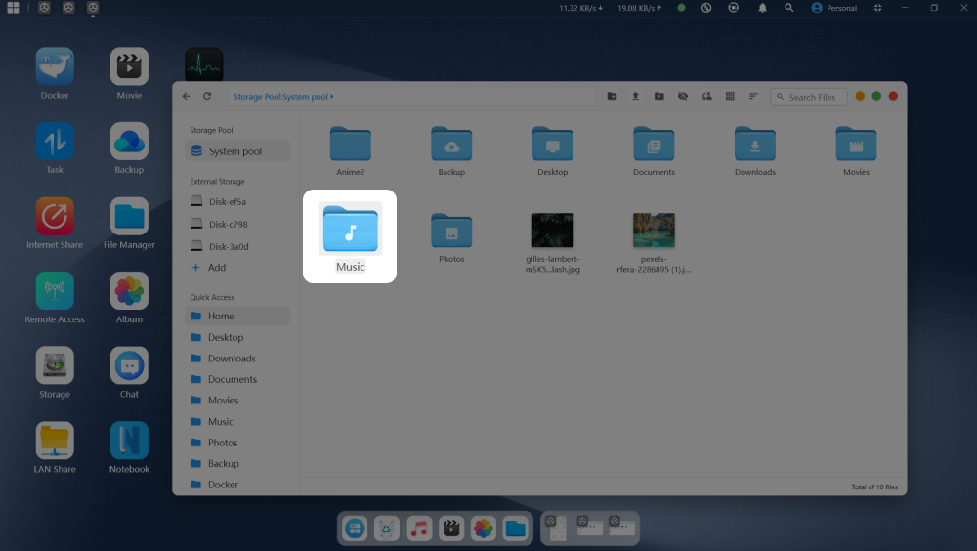Click the Music app in dock
977x551 pixels.
pyautogui.click(x=419, y=529)
